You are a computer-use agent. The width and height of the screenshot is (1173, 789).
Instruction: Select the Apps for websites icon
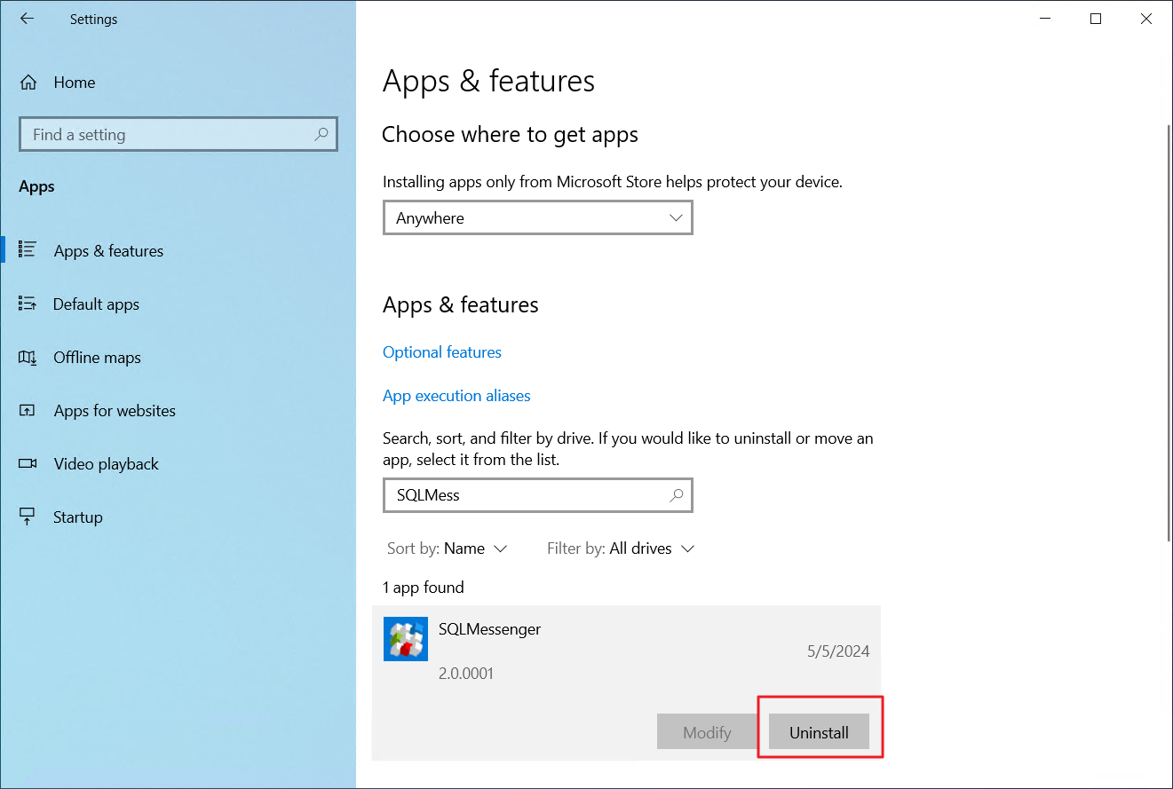click(28, 410)
